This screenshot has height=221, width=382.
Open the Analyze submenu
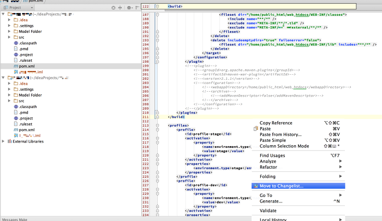[x=298, y=162]
